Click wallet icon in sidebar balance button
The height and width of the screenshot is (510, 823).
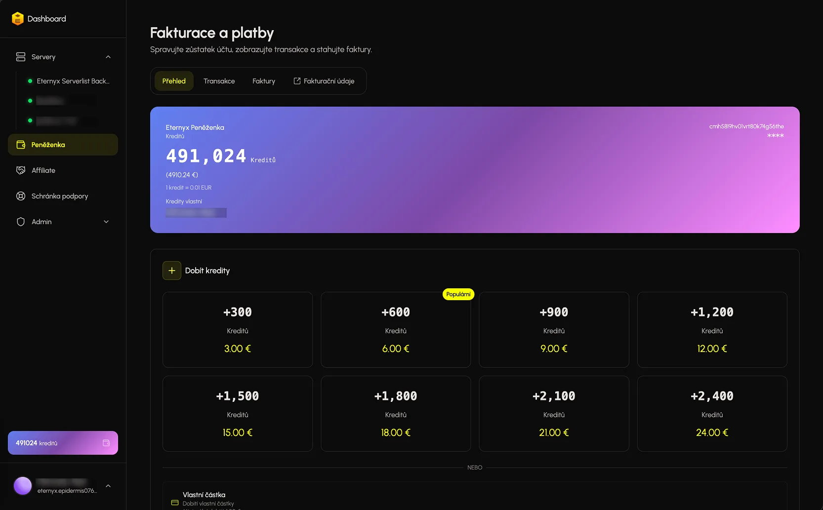pyautogui.click(x=106, y=443)
